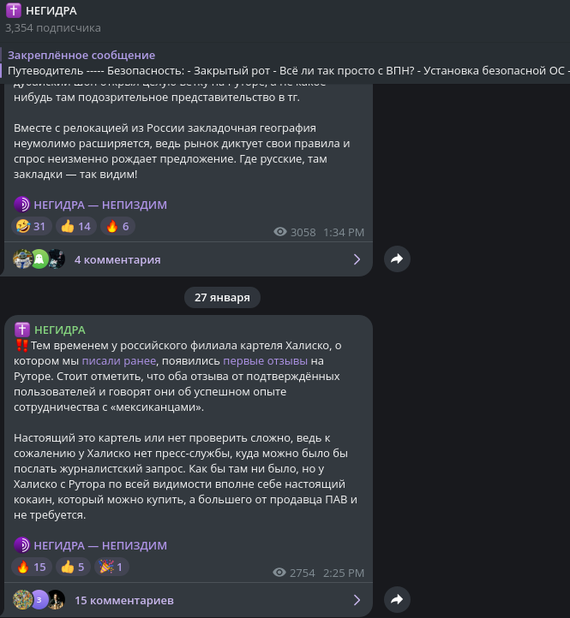
Task: Click the views eye icon next to 2754
Action: [280, 573]
